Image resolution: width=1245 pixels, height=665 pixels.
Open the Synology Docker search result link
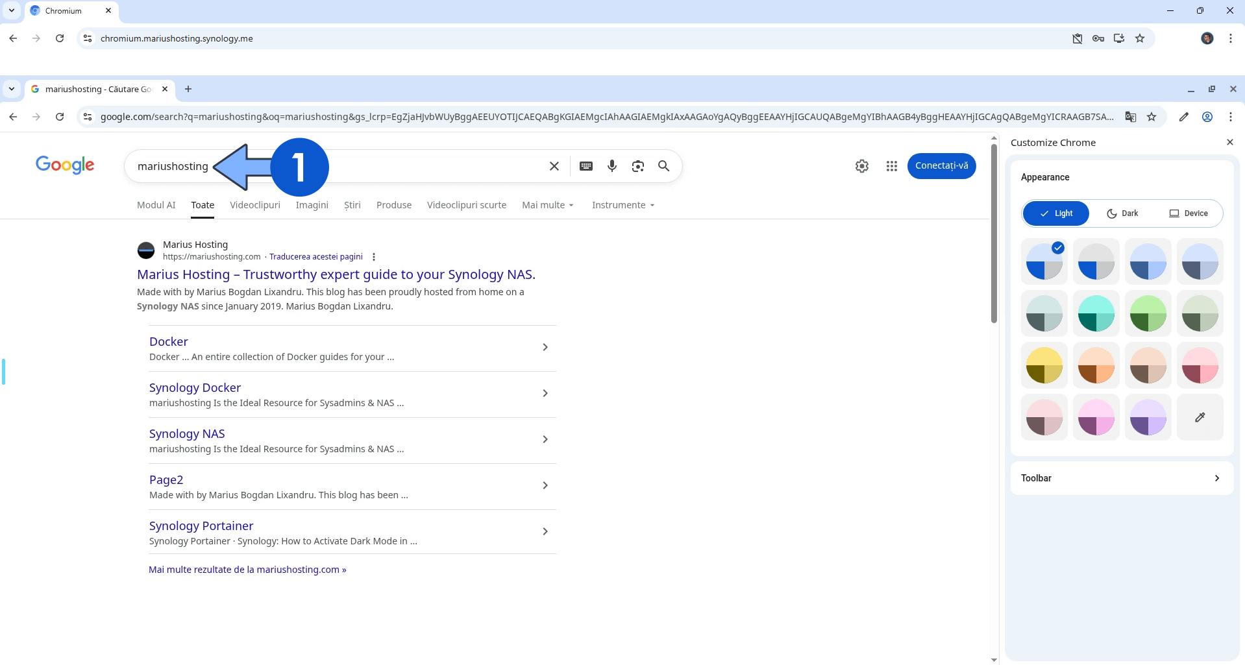tap(195, 387)
